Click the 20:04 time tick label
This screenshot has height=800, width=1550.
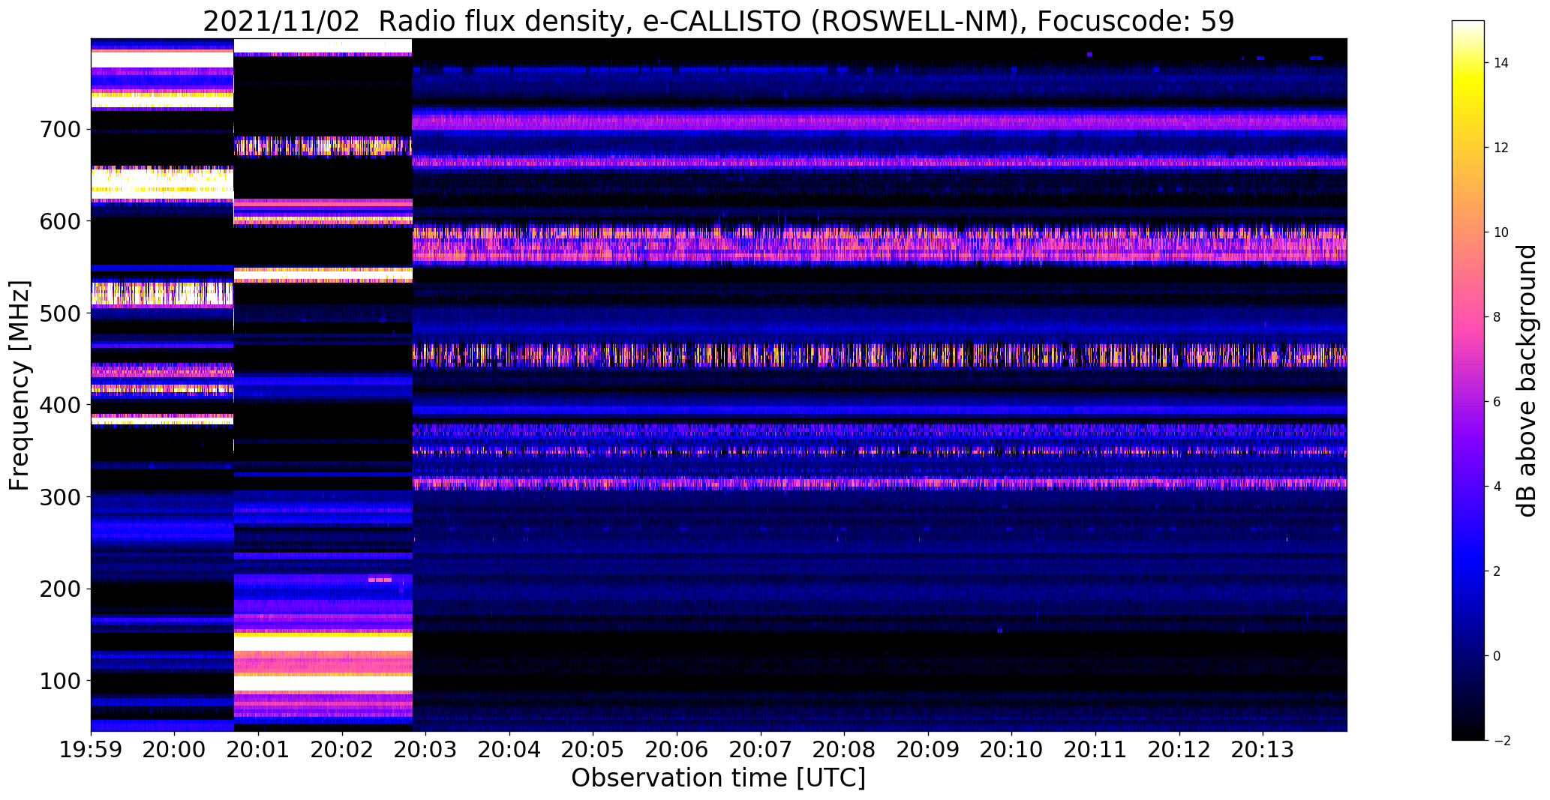point(510,750)
